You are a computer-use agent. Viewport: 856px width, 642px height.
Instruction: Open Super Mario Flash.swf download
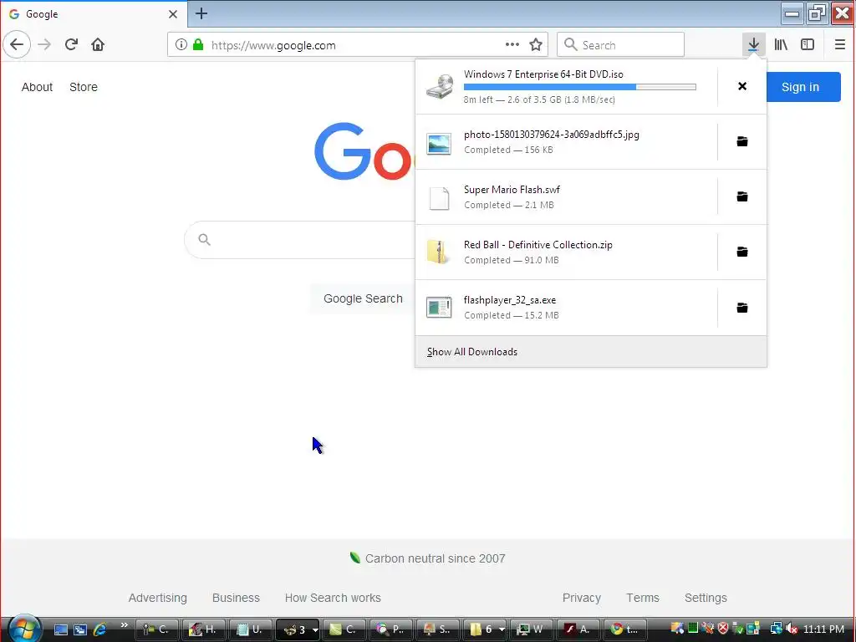click(x=566, y=197)
